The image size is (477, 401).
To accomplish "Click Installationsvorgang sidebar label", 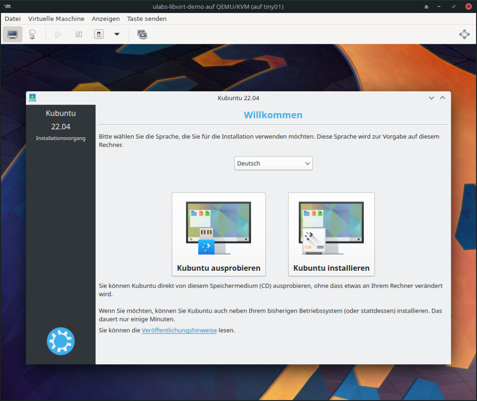I will pyautogui.click(x=61, y=138).
